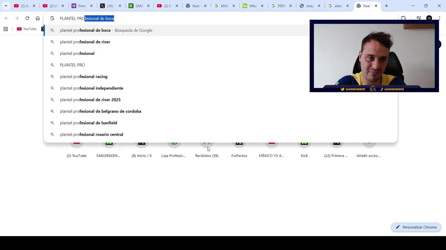Image resolution: width=446 pixels, height=250 pixels.
Task: Click "Añadir acces..." shortcut
Action: (368, 150)
